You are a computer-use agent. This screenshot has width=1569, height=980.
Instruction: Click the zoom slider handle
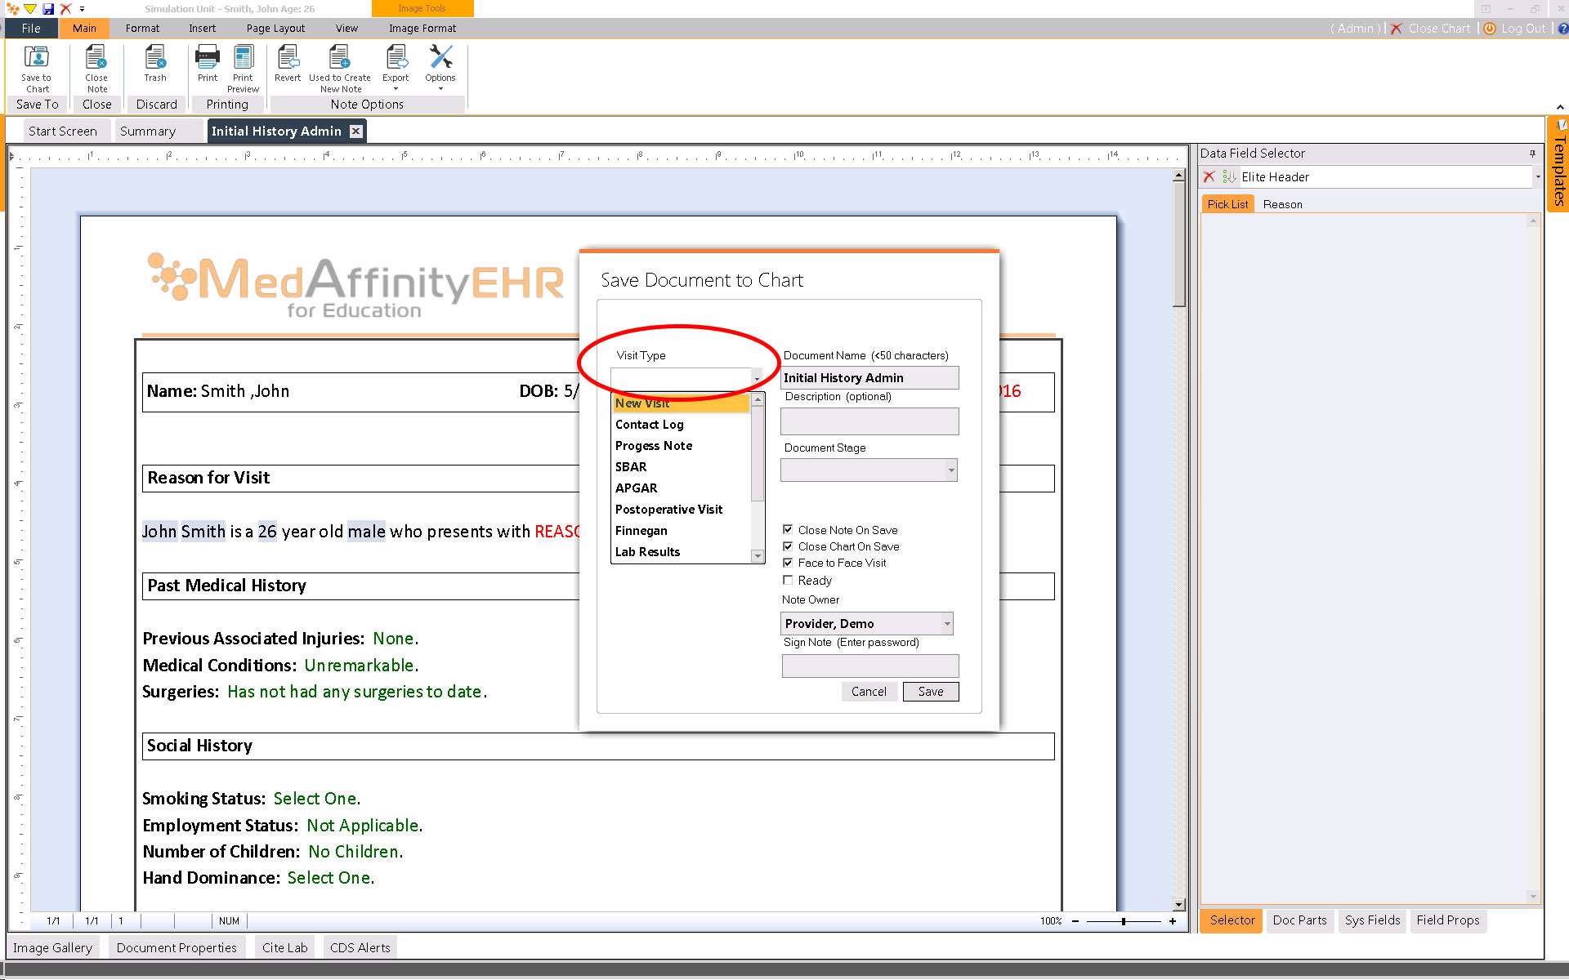click(x=1124, y=921)
